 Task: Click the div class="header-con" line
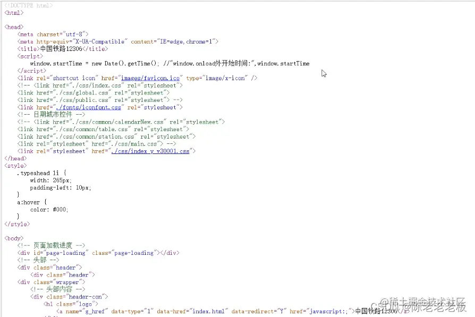pos(69,297)
